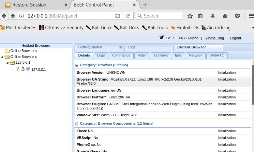This screenshot has height=152, width=254.
Task: Click Online Browsers folder icon
Action: [x=7, y=51]
